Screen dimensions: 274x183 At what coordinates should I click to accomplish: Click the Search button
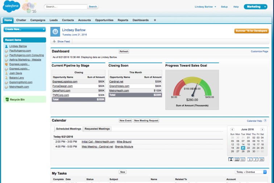(x=93, y=7)
